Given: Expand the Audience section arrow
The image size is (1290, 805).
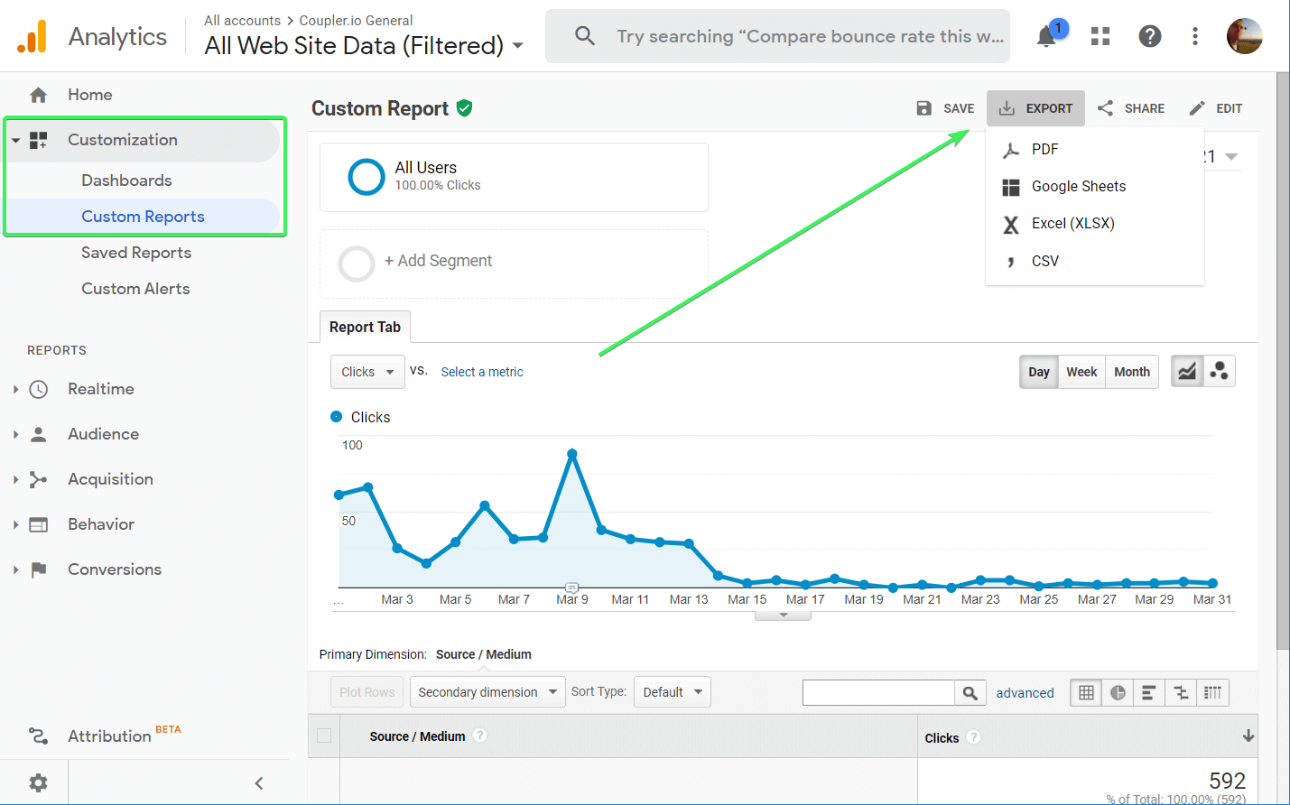Looking at the screenshot, I should tap(15, 434).
